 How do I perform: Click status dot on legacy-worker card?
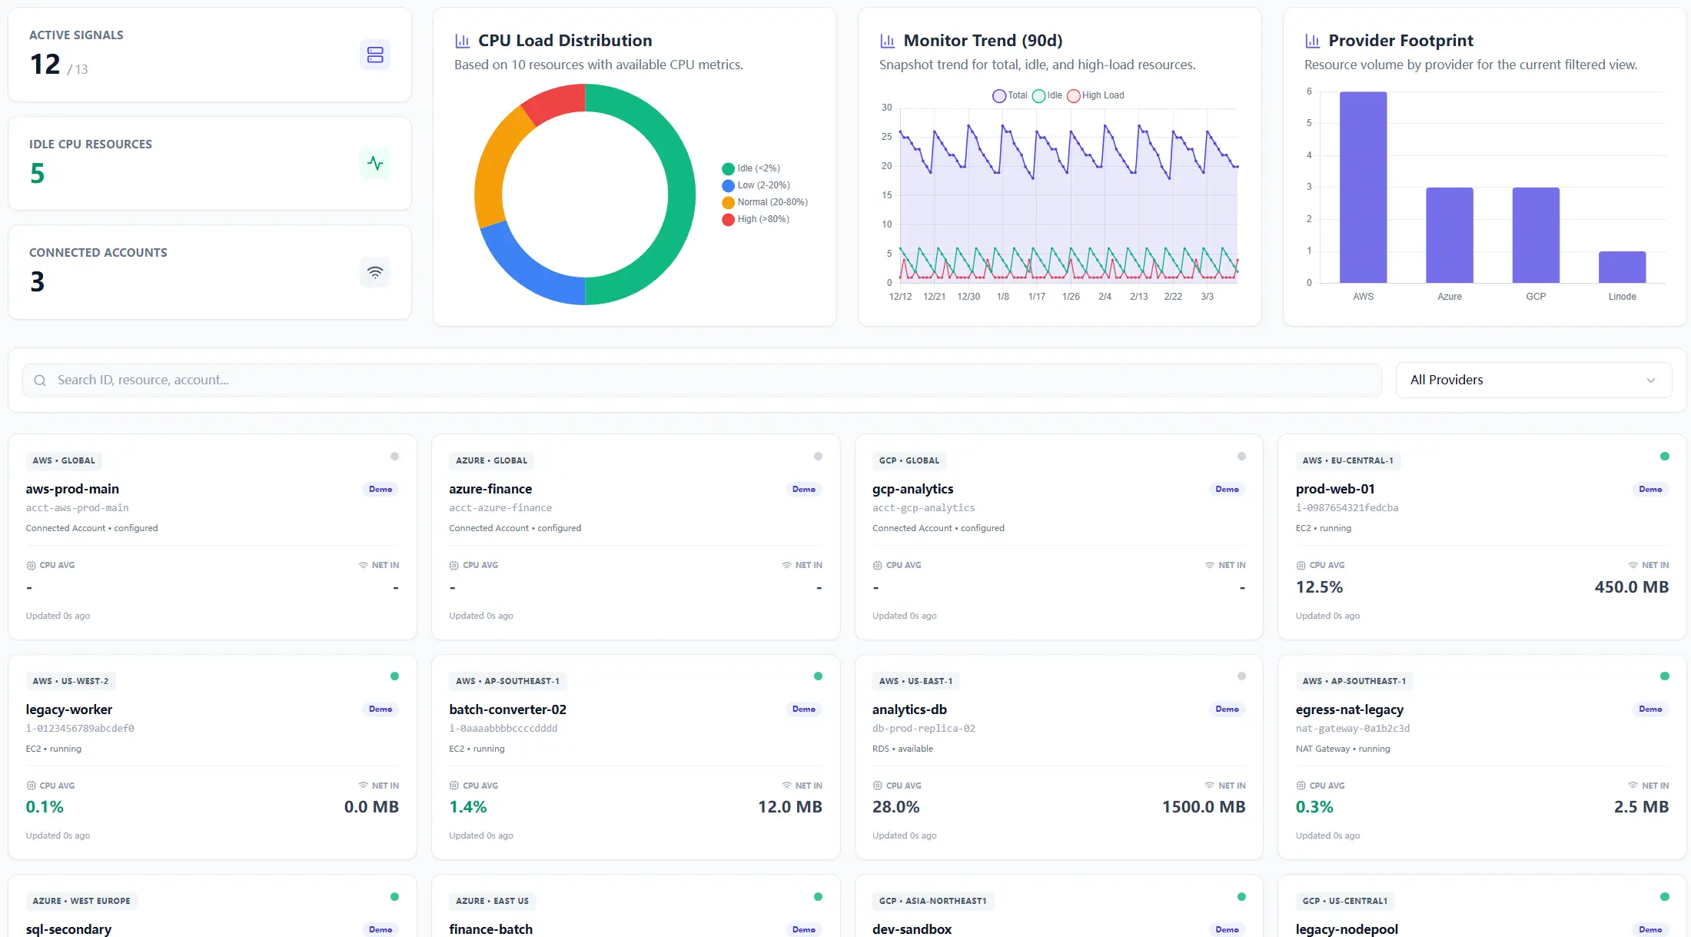point(394,676)
